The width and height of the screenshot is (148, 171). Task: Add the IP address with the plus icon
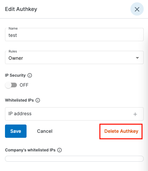coord(135,114)
